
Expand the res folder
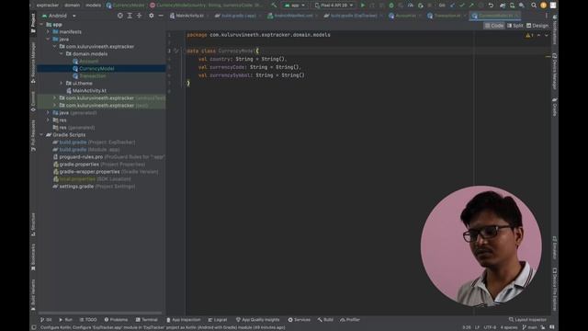48,120
